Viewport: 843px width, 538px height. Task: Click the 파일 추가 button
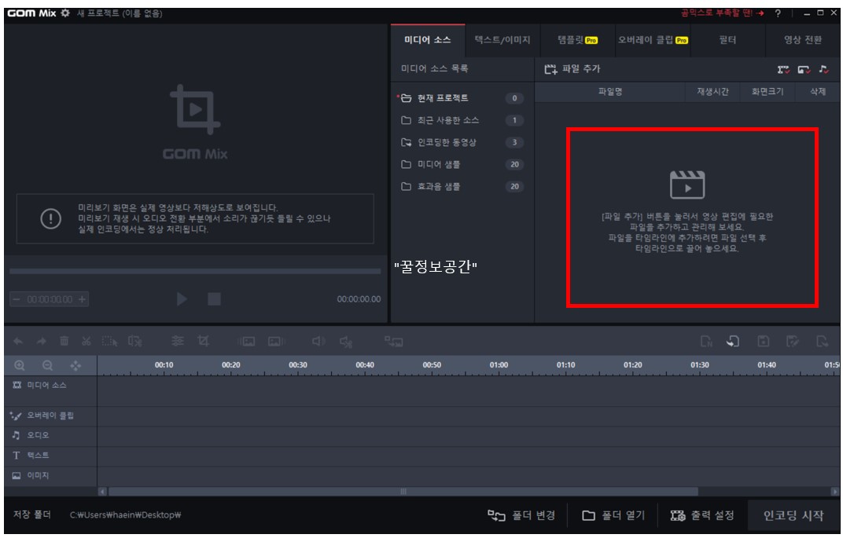point(572,69)
